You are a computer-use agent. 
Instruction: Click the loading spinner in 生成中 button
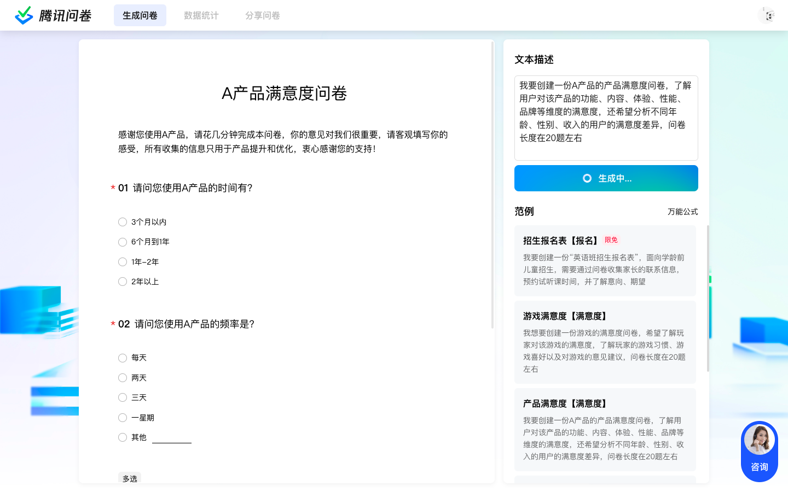tap(587, 178)
